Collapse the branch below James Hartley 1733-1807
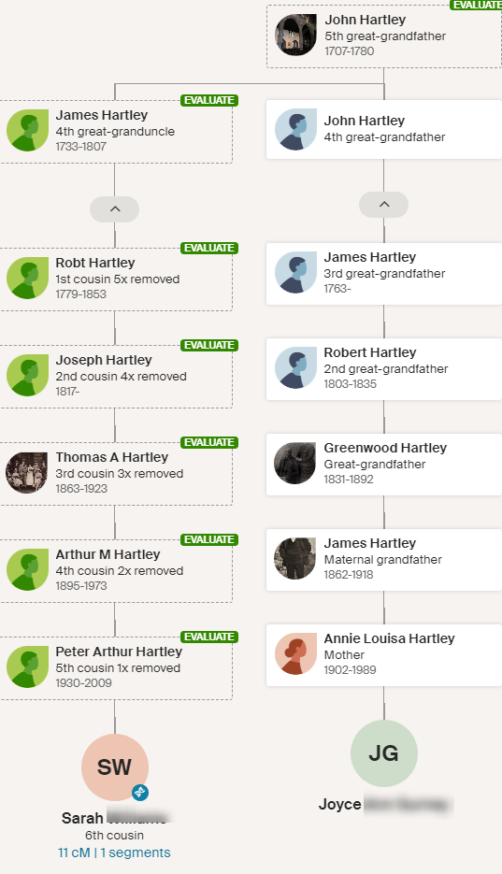This screenshot has width=502, height=874. coord(115,209)
